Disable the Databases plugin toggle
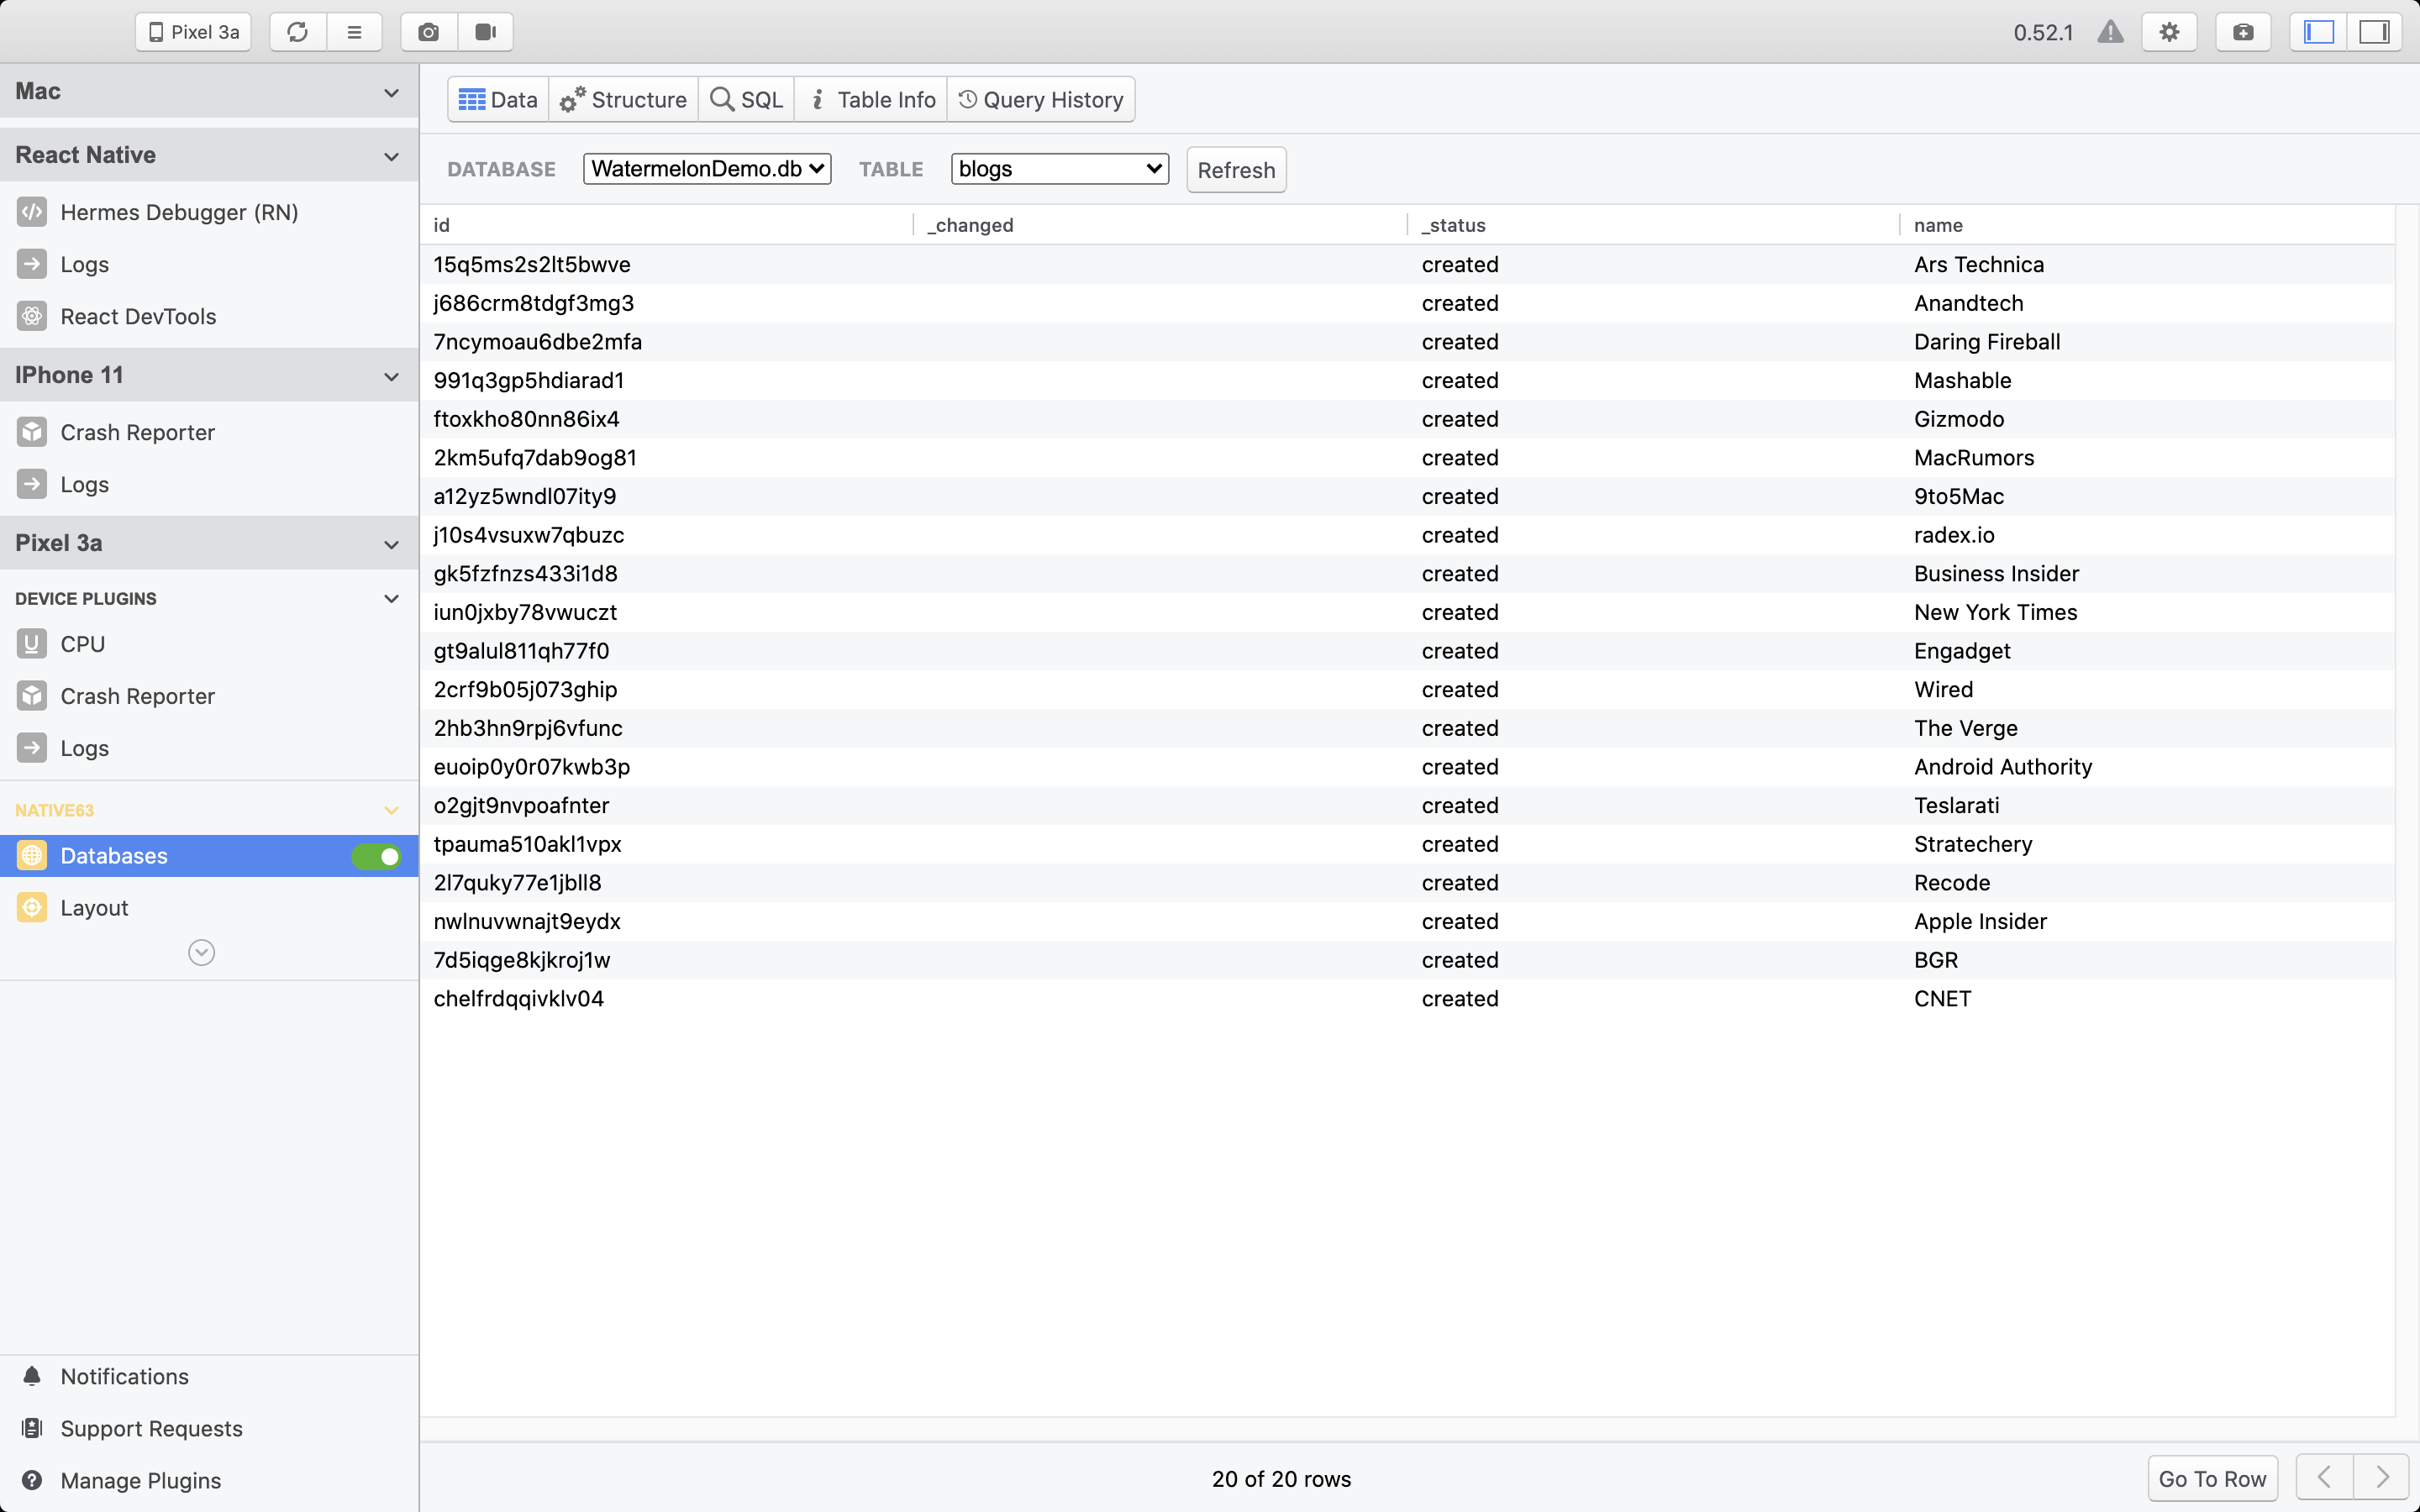Viewport: 2420px width, 1512px height. [x=377, y=856]
